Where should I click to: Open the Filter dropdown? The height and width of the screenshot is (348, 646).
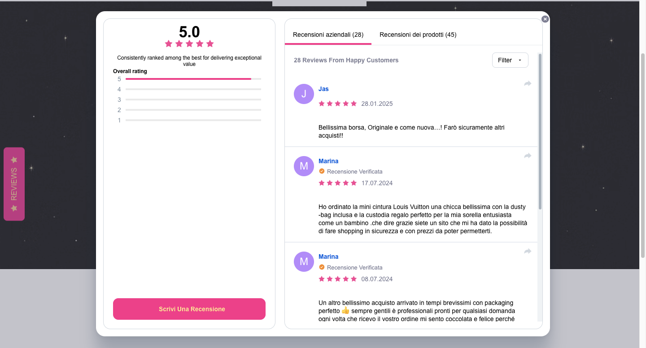click(x=510, y=60)
